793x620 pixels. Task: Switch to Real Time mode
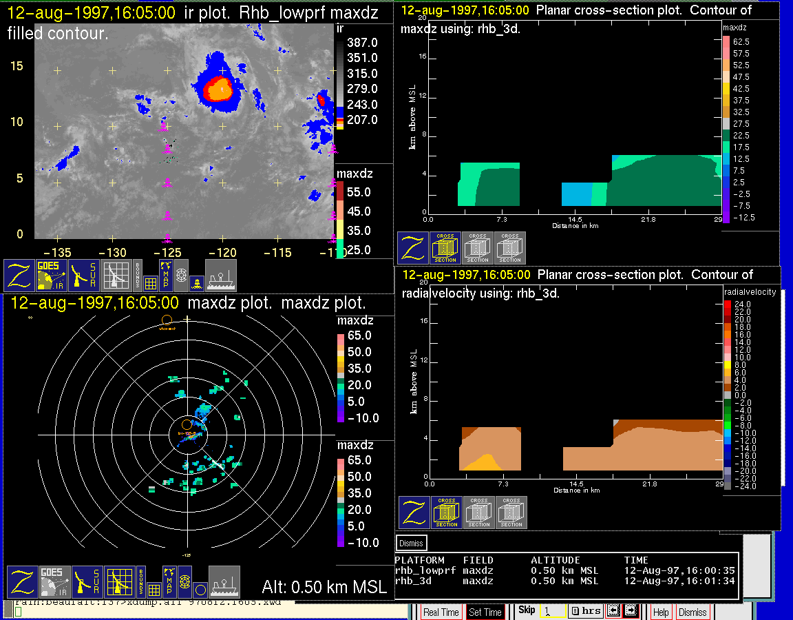441,612
